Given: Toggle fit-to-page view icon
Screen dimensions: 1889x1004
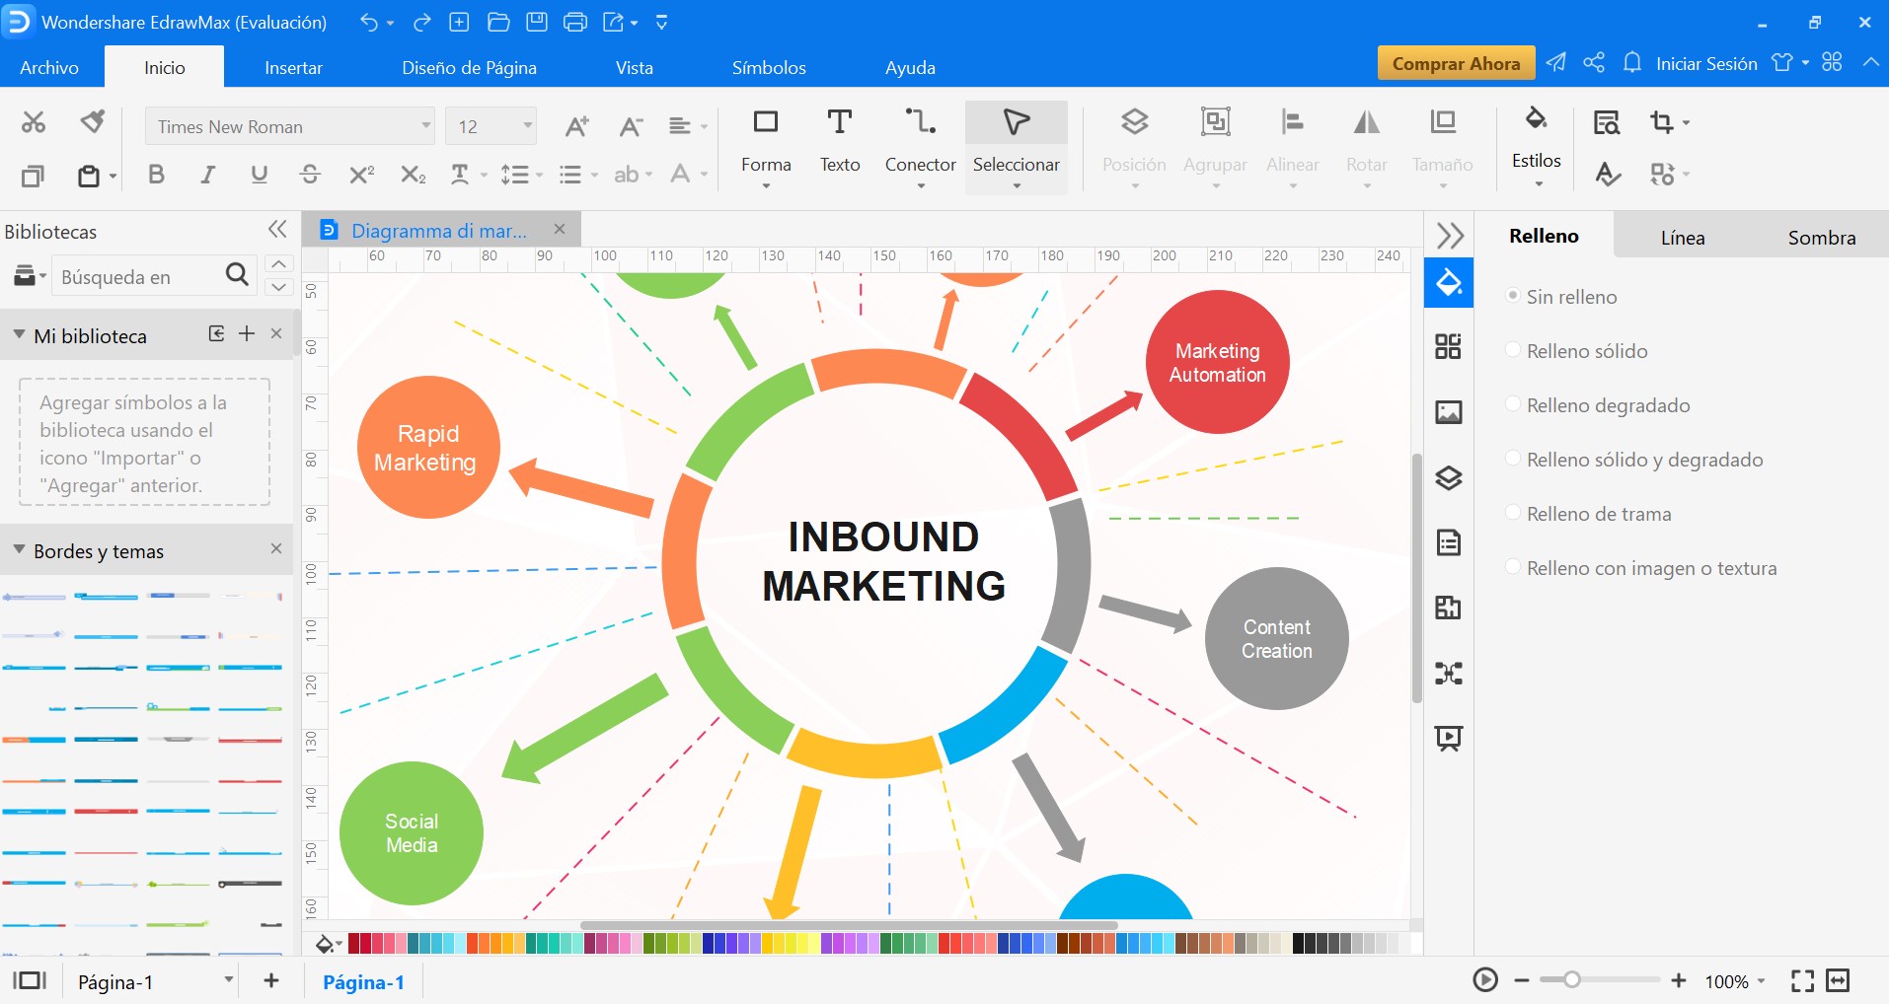Looking at the screenshot, I should click(1802, 980).
